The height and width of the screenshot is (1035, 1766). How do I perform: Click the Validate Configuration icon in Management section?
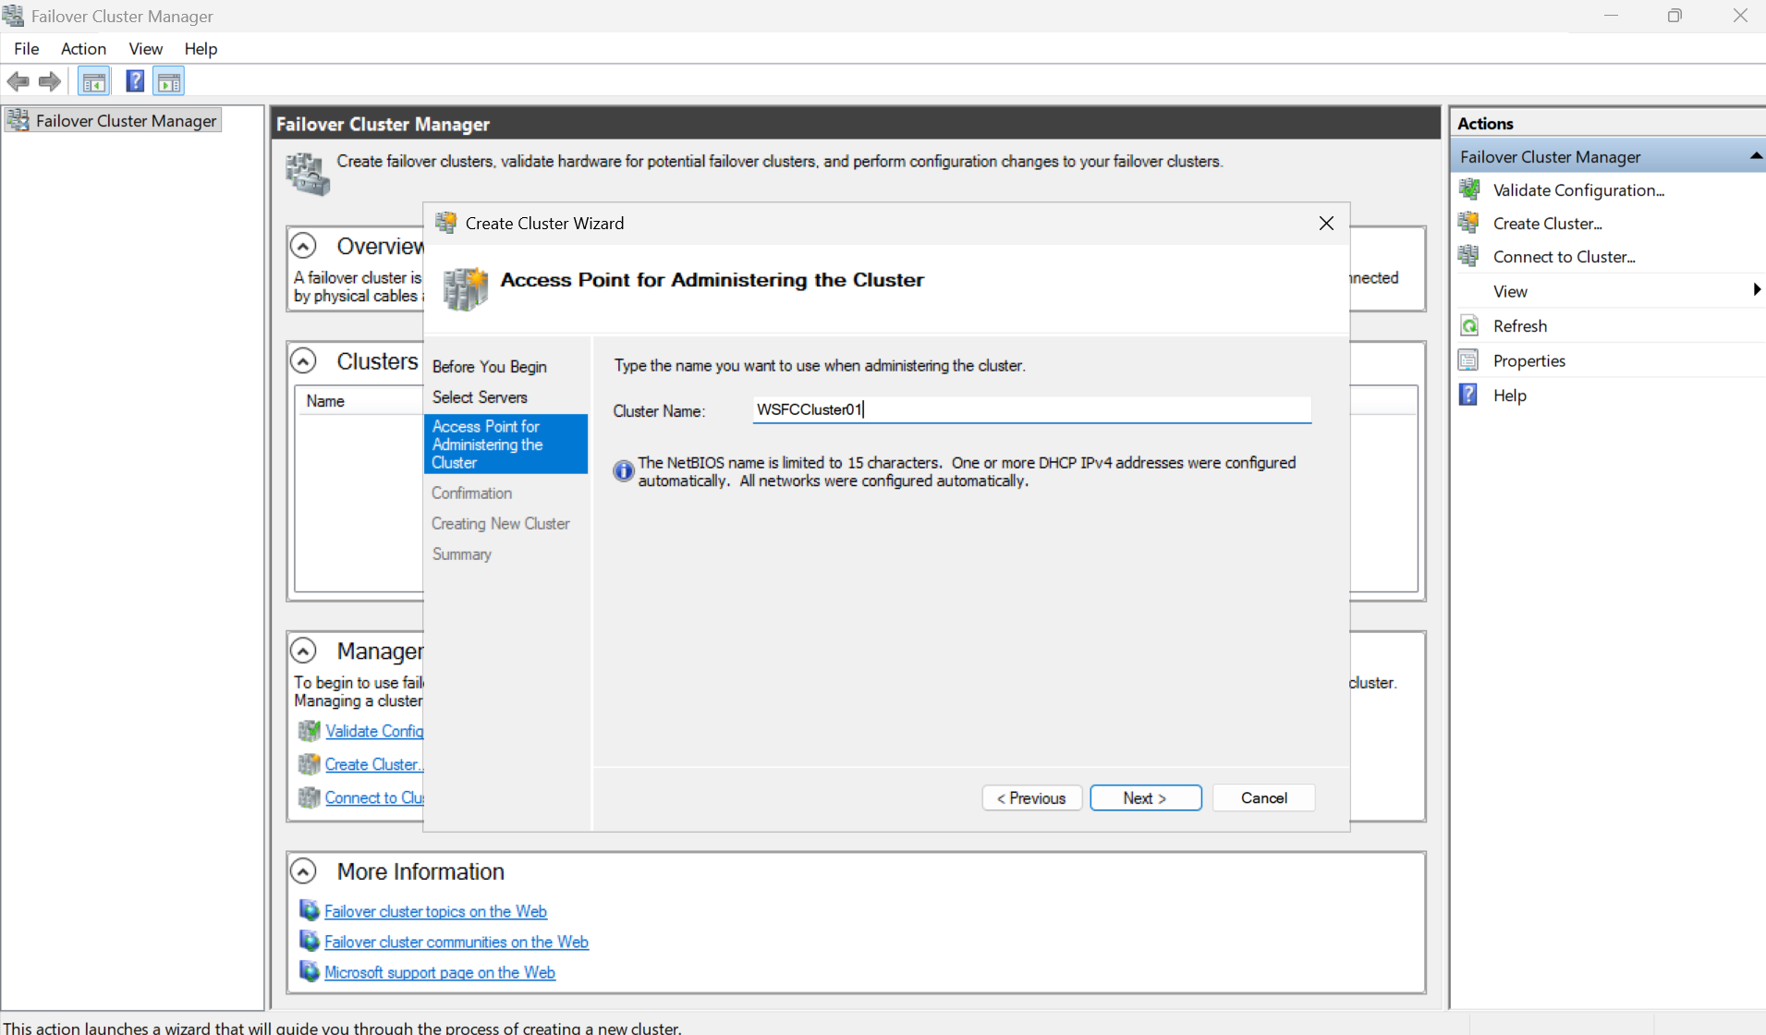point(310,731)
